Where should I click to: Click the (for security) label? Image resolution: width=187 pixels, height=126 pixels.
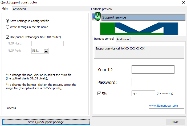(165, 93)
